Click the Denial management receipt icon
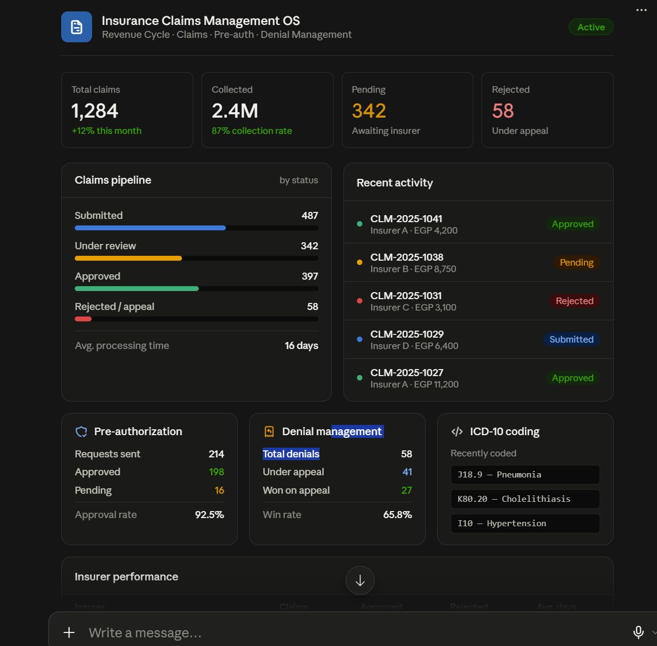This screenshot has width=657, height=646. pos(269,431)
